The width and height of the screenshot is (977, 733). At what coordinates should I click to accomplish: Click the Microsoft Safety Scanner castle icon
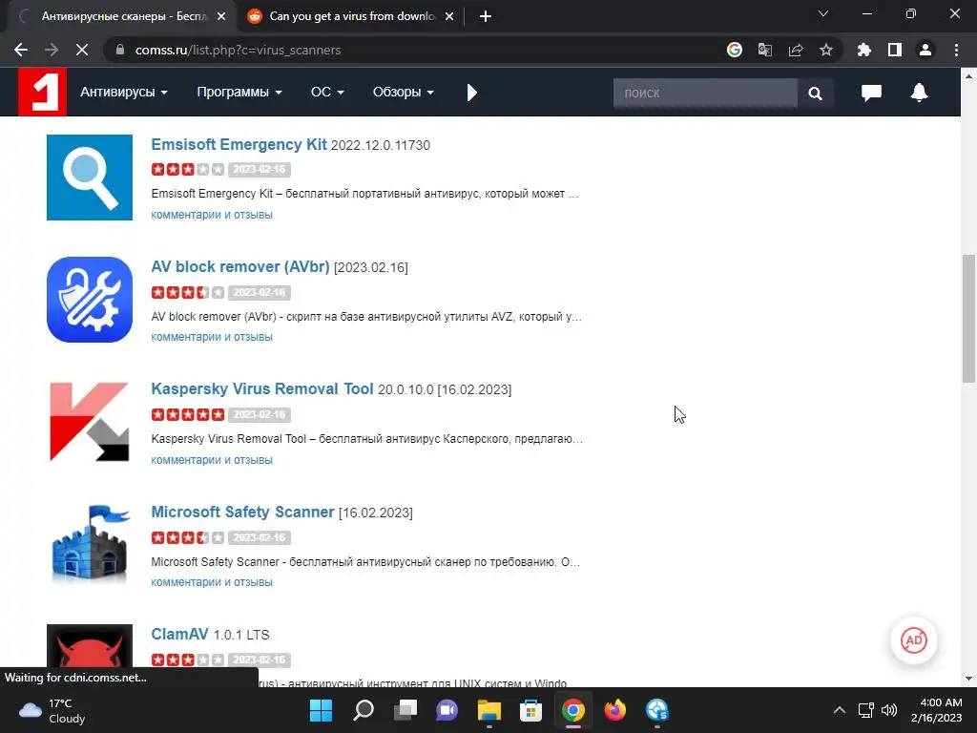tap(90, 544)
